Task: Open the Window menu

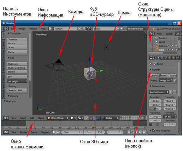Action: (33, 29)
